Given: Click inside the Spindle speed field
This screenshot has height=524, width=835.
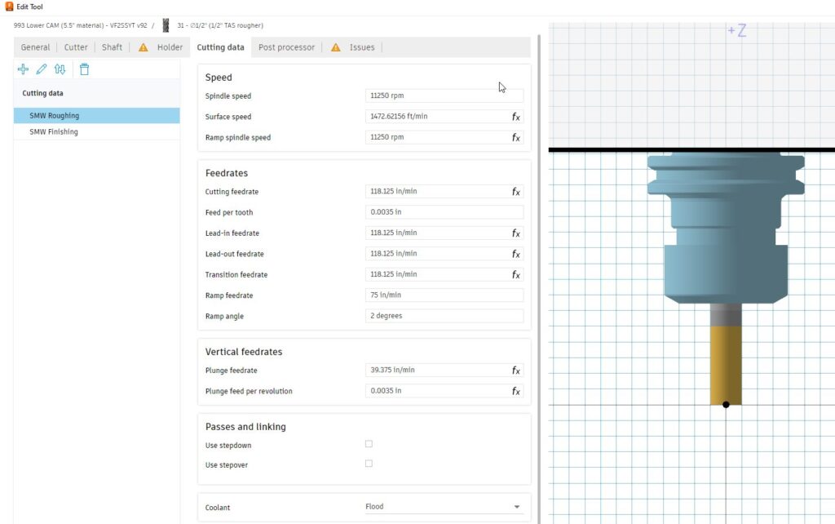Looking at the screenshot, I should 444,95.
